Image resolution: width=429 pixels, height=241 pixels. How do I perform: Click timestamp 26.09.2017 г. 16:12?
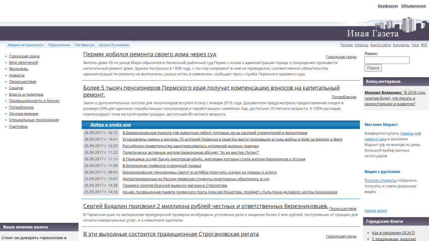point(100,133)
